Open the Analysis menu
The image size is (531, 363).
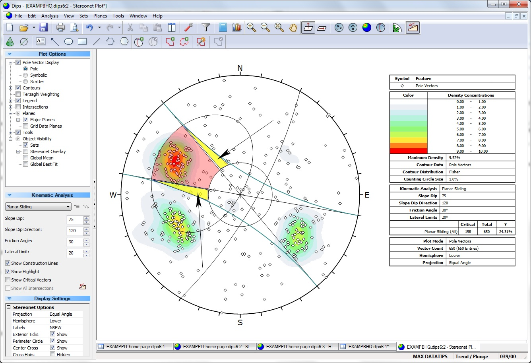pos(50,16)
